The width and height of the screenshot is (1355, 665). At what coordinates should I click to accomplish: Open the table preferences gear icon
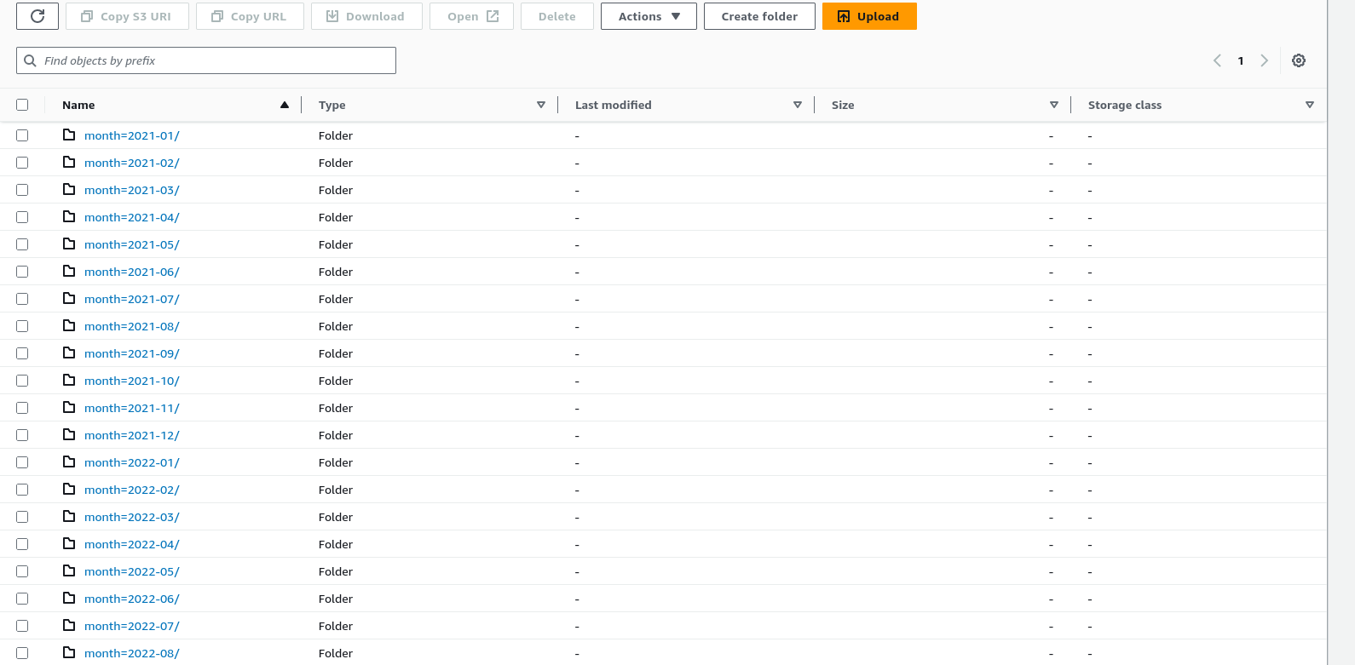click(1298, 60)
